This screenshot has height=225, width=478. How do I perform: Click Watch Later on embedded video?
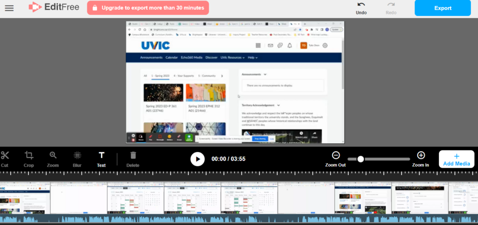301,135
